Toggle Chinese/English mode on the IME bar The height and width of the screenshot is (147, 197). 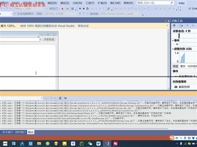pyautogui.click(x=177, y=138)
